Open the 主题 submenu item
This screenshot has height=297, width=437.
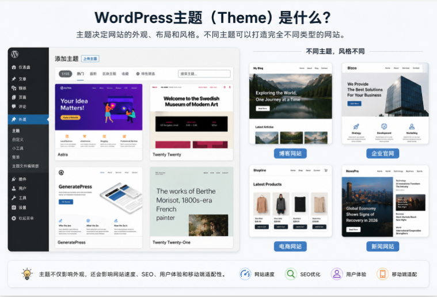point(16,131)
